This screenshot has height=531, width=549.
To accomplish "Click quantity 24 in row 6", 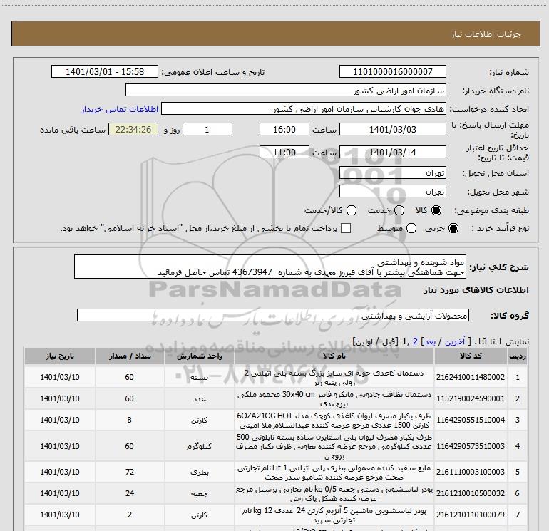I will [130, 493].
